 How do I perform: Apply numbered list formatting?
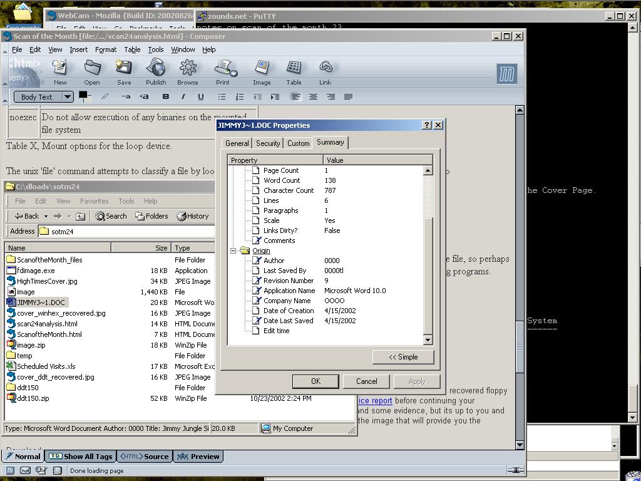[x=240, y=97]
